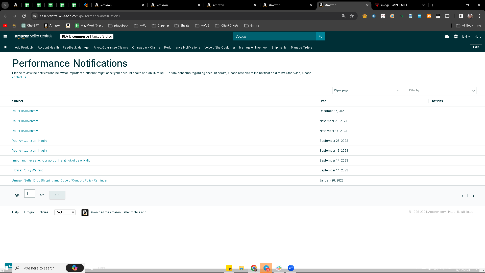Open the Seller Central hamburger menu
485x273 pixels.
(x=5, y=36)
